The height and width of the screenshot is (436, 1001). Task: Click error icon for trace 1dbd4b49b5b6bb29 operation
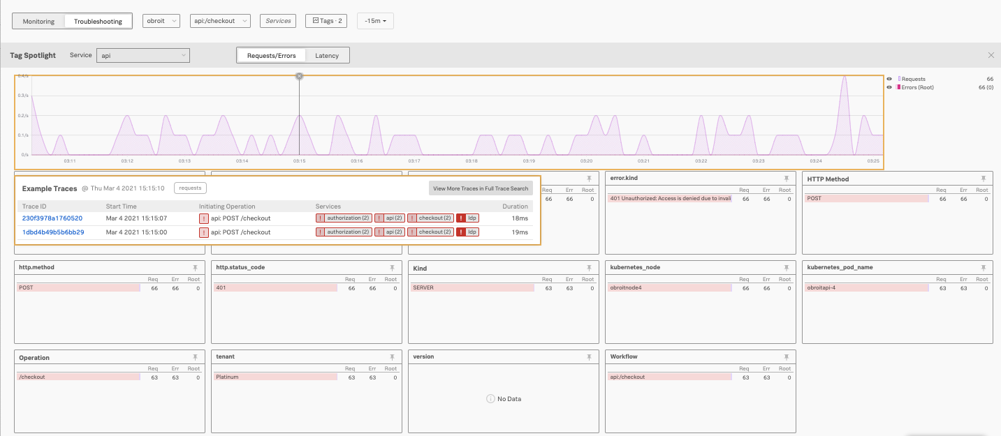tap(204, 232)
